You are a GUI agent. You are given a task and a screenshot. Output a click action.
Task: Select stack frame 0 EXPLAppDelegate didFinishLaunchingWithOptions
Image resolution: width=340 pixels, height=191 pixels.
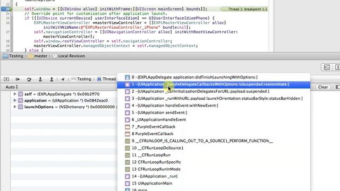[x=214, y=77]
